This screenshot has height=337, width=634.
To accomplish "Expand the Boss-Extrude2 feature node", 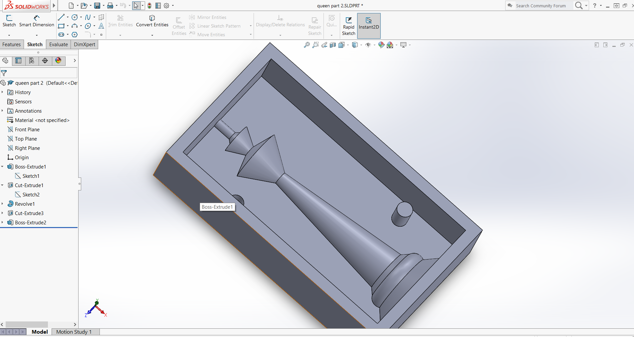I will (x=2, y=222).
